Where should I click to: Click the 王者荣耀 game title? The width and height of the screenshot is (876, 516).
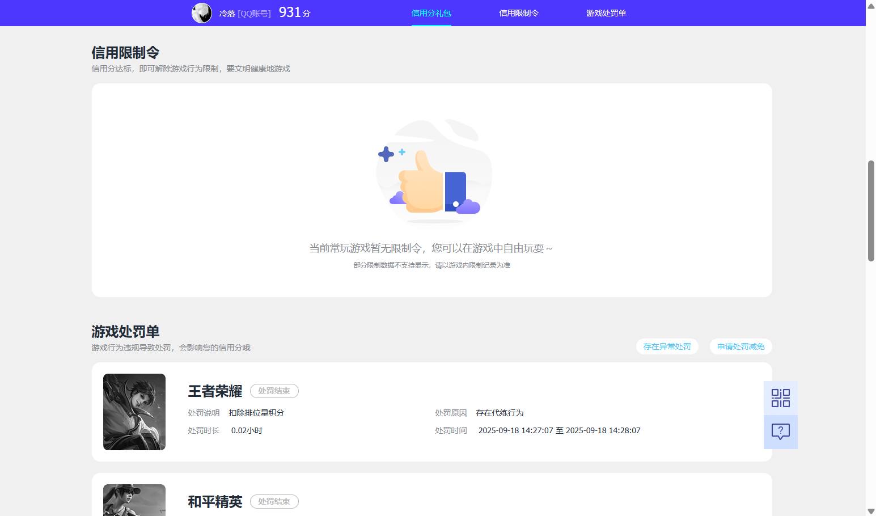pos(215,391)
